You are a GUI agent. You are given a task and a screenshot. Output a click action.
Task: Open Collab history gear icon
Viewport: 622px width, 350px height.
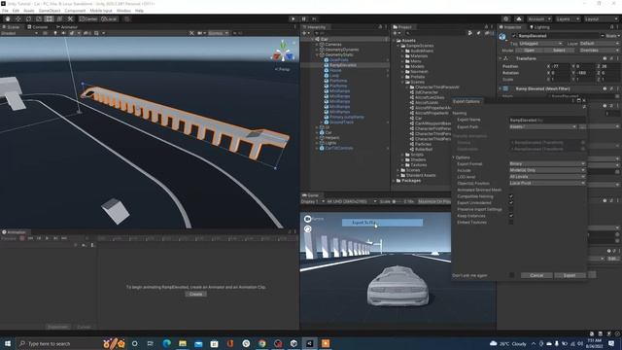pyautogui.click(x=505, y=19)
